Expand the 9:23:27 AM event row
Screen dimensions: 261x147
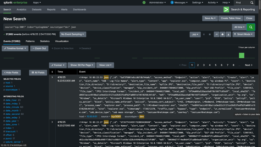click(52, 122)
